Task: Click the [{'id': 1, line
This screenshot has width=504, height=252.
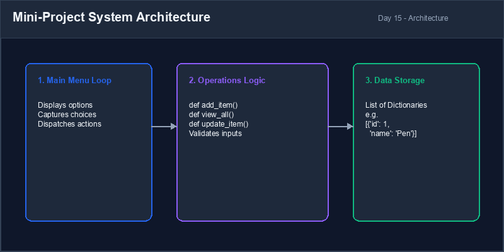Action: coord(377,124)
